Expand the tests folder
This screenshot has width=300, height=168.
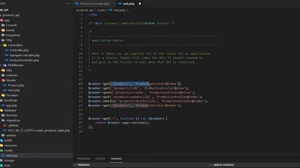click(x=7, y=165)
